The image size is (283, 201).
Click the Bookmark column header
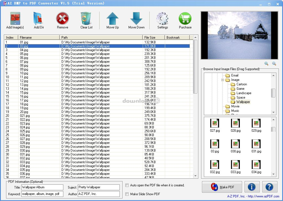click(177, 38)
